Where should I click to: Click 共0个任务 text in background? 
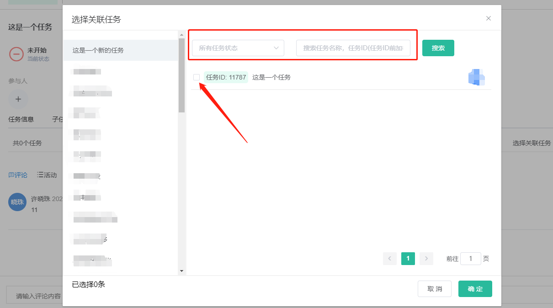click(x=27, y=143)
